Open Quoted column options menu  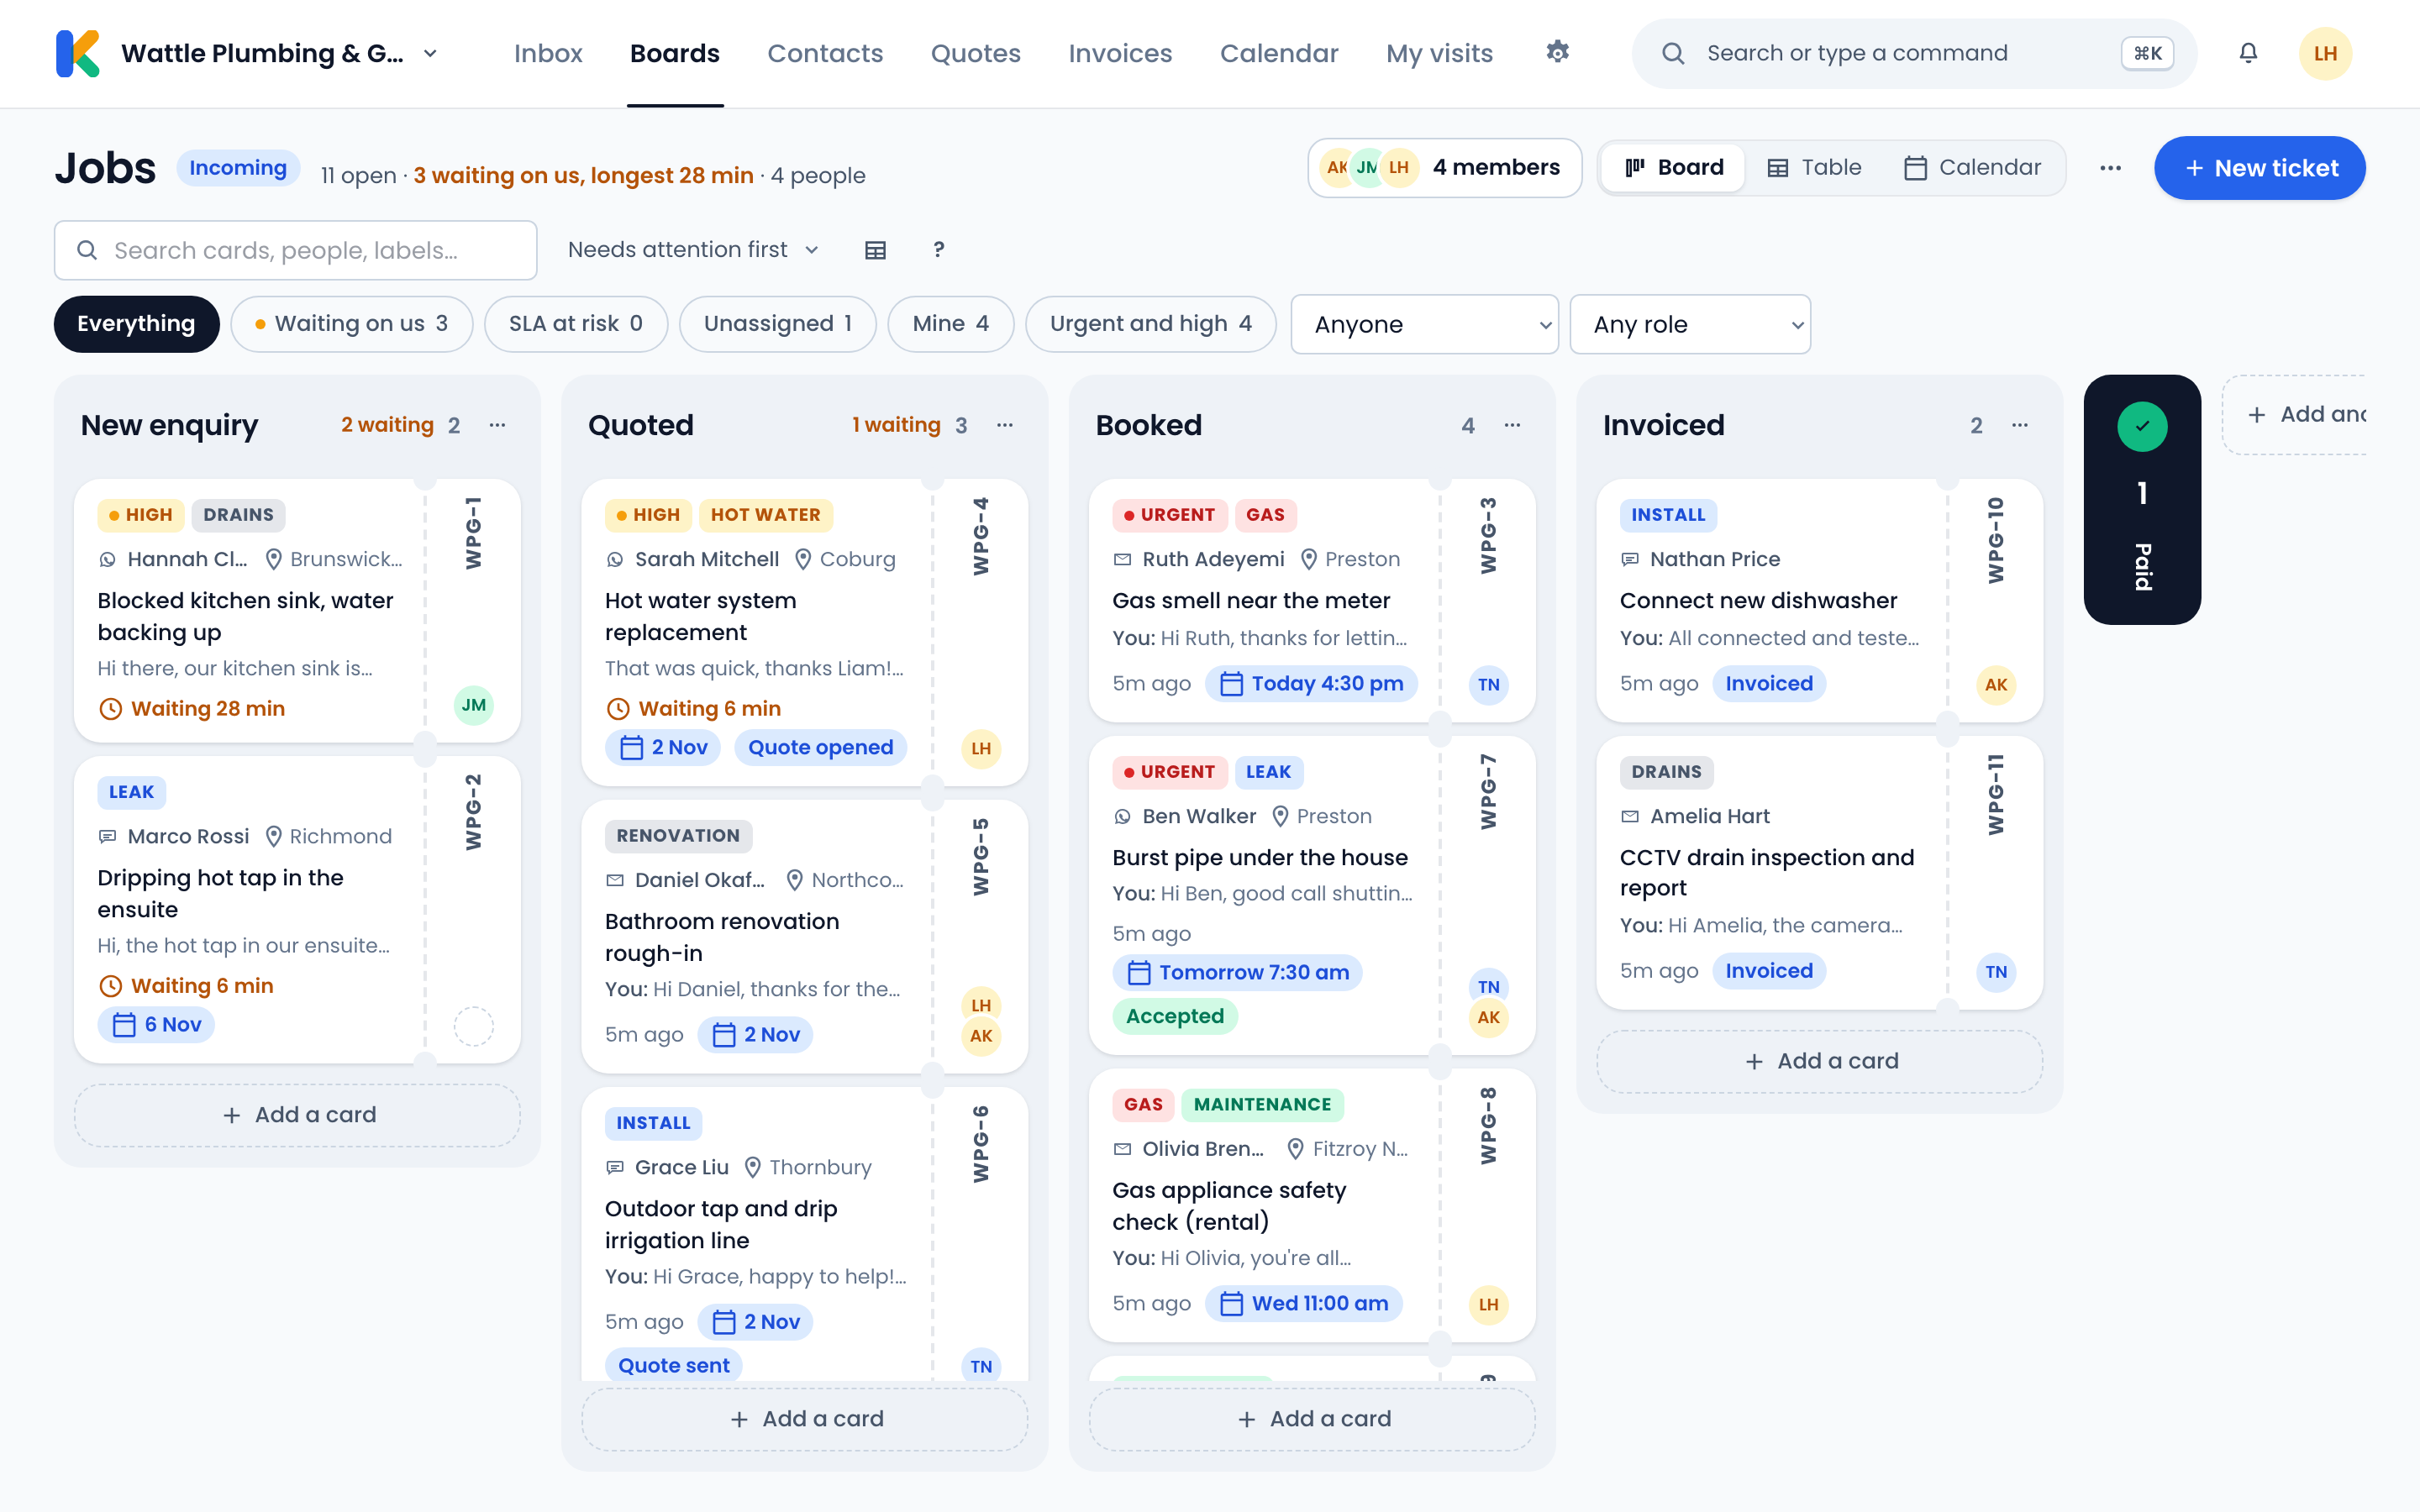click(1005, 425)
